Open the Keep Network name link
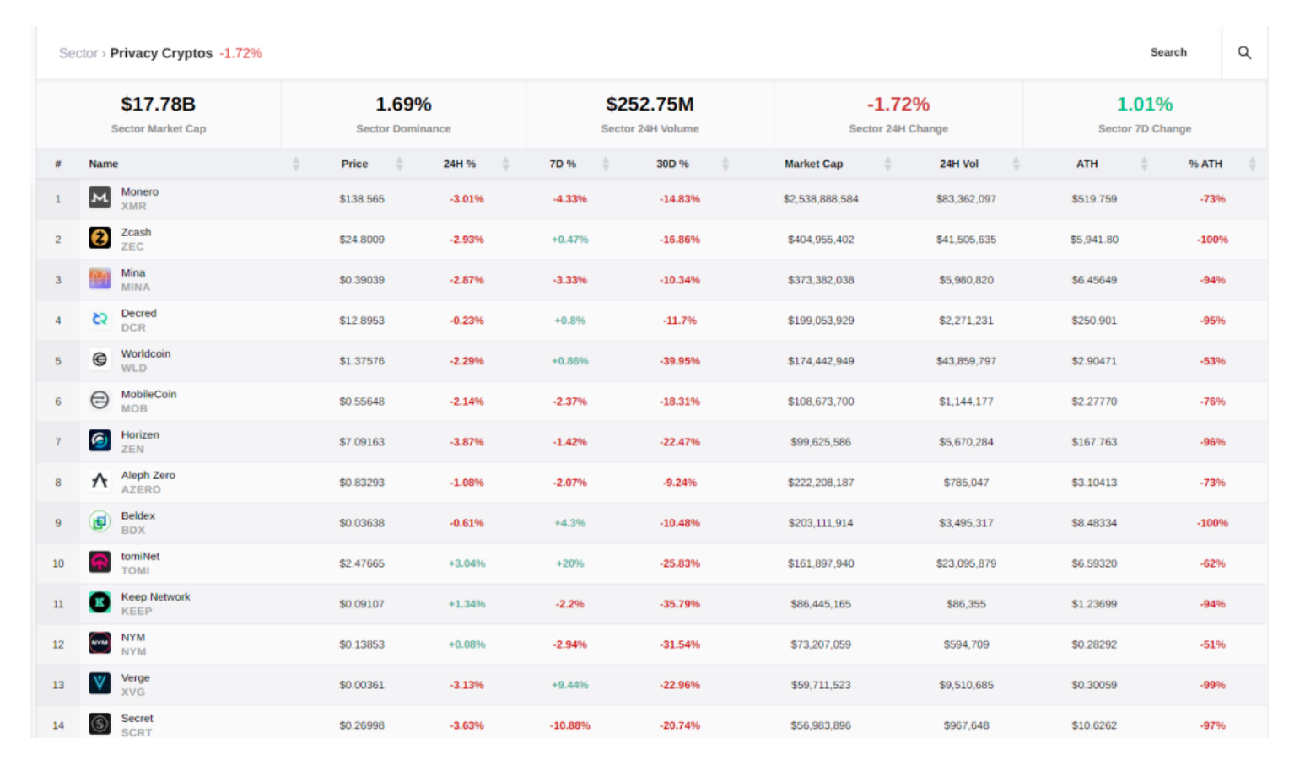 [x=155, y=597]
